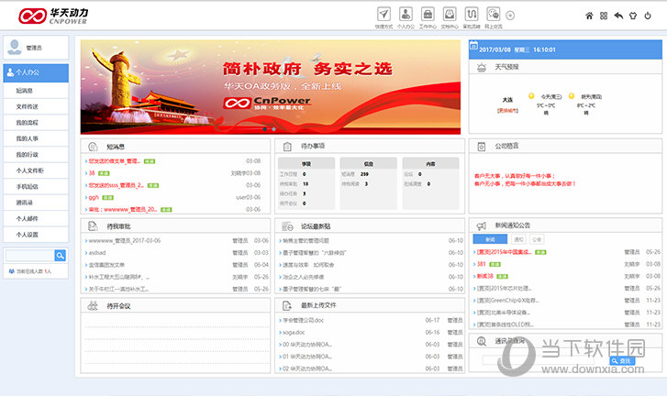Screen dimensions: 667x396
Task: Click the 管理员 user avatar icon
Action: (x=15, y=47)
